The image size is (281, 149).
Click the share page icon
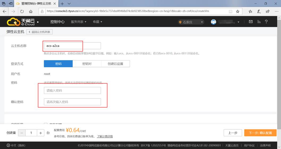click(267, 11)
